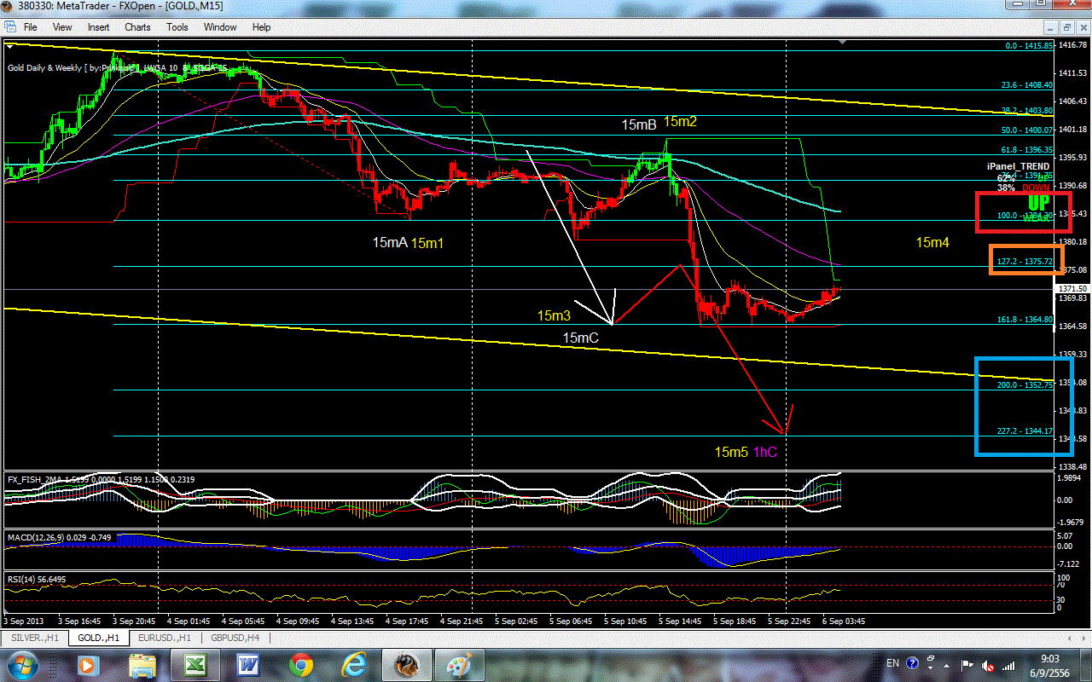Select the yellow 15m5 wave label
The image size is (1092, 682).
[x=731, y=452]
